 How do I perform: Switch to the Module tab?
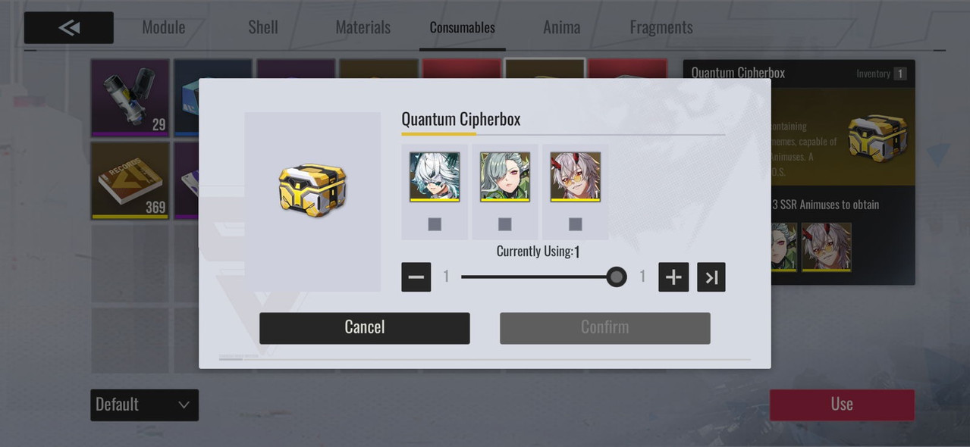tap(164, 27)
